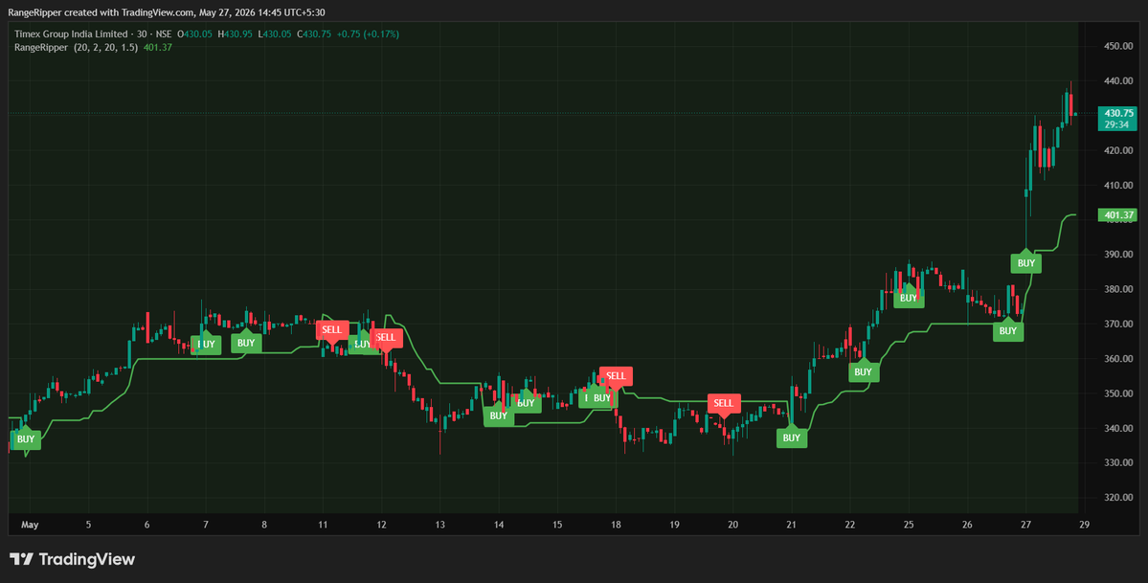Screen dimensions: 1148x583
Task: Click the SELL signal label above May 11
Action: pos(331,330)
